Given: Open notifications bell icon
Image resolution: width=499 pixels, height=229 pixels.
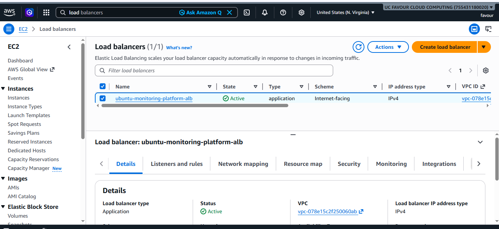Looking at the screenshot, I should (265, 12).
